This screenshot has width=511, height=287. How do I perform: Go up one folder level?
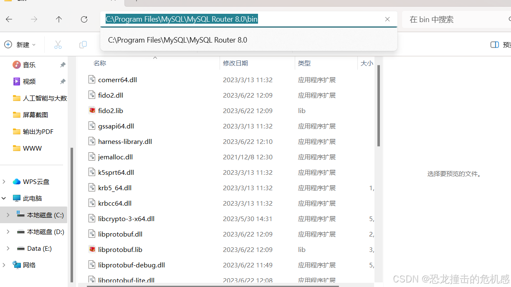[x=59, y=19]
